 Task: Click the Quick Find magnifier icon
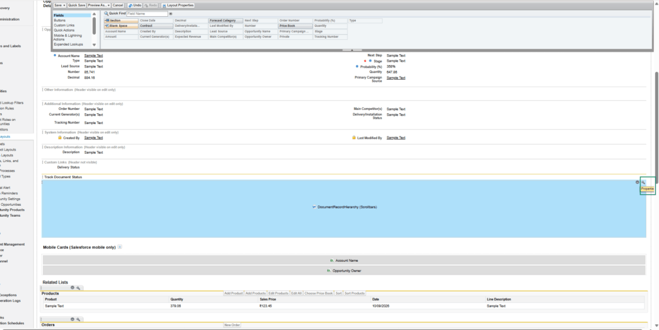click(x=106, y=14)
